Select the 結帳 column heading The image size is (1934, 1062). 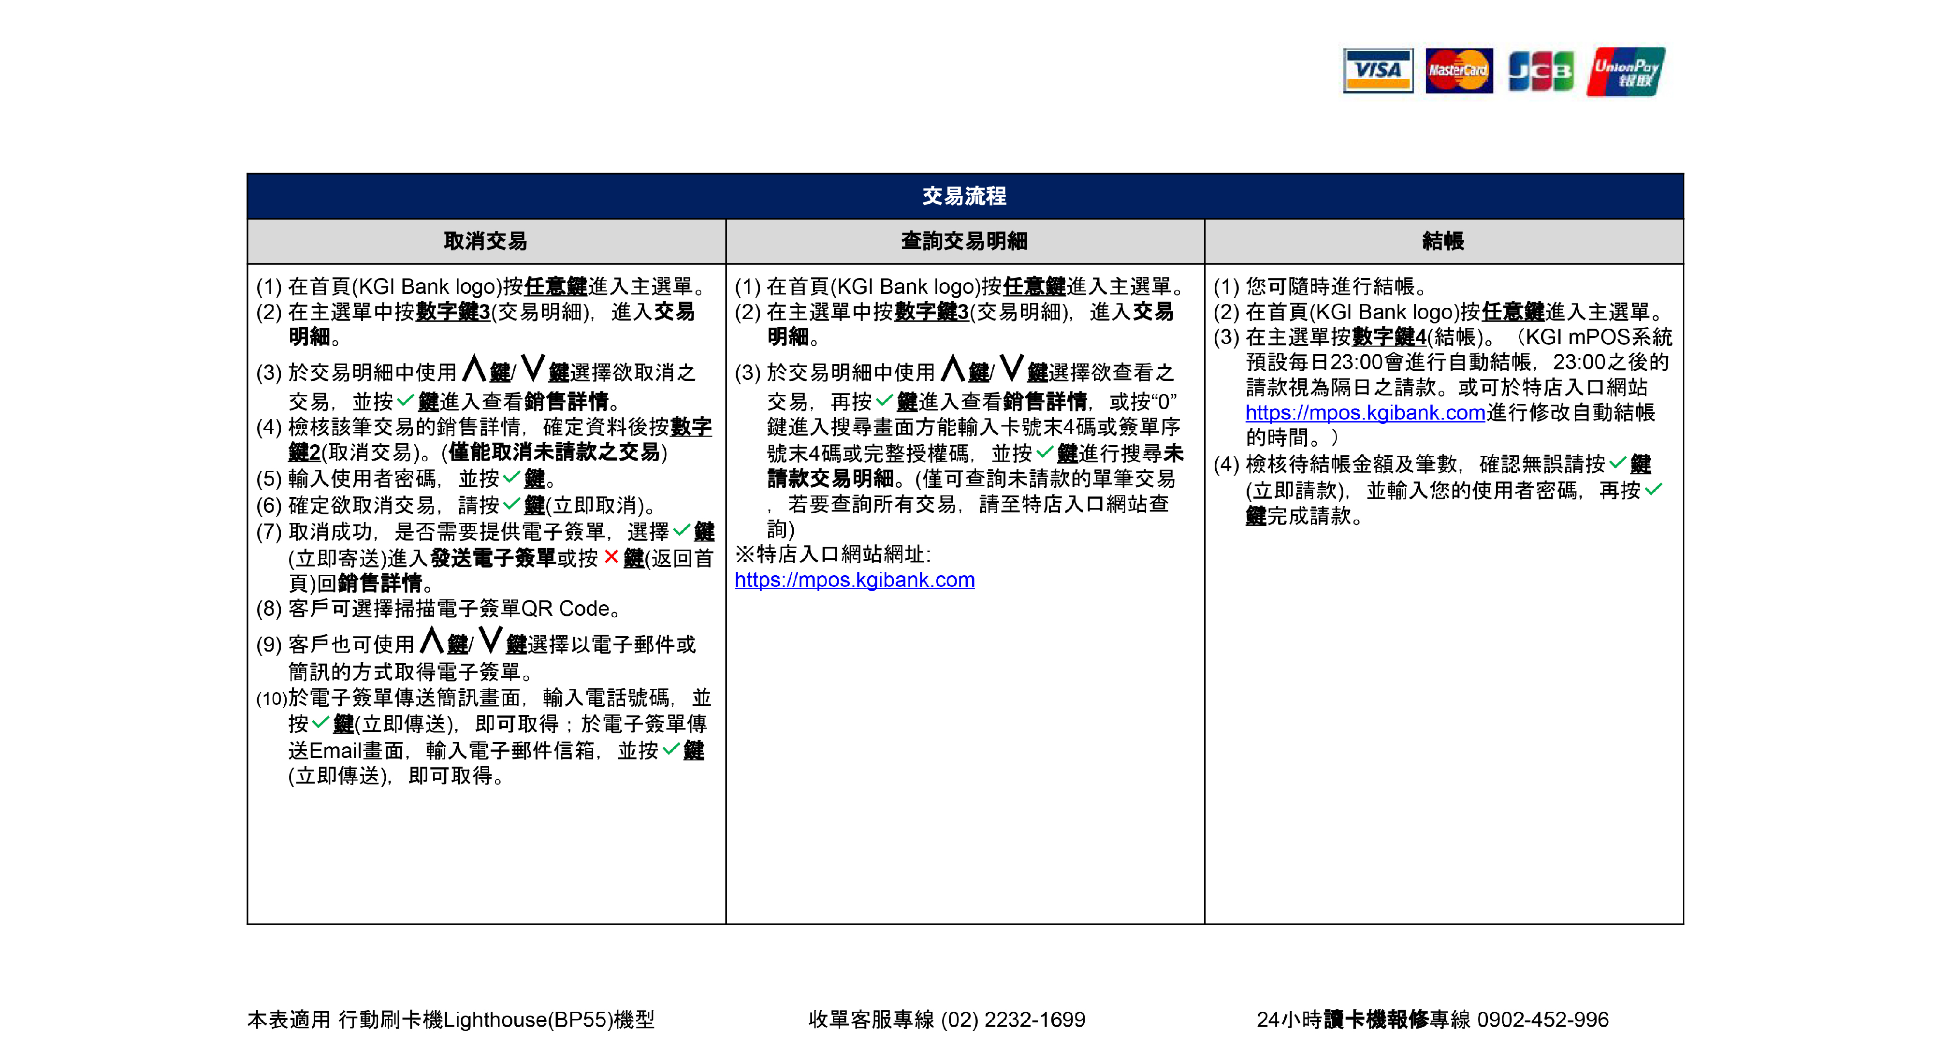tap(1443, 241)
